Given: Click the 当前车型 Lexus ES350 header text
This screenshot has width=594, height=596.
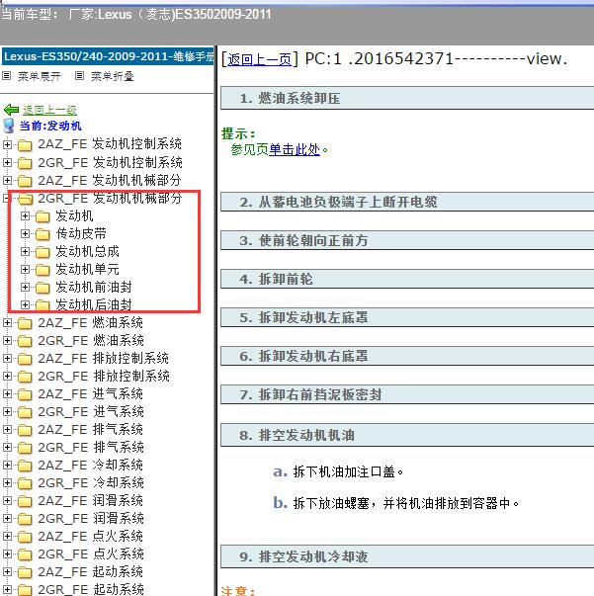Looking at the screenshot, I should click(136, 15).
